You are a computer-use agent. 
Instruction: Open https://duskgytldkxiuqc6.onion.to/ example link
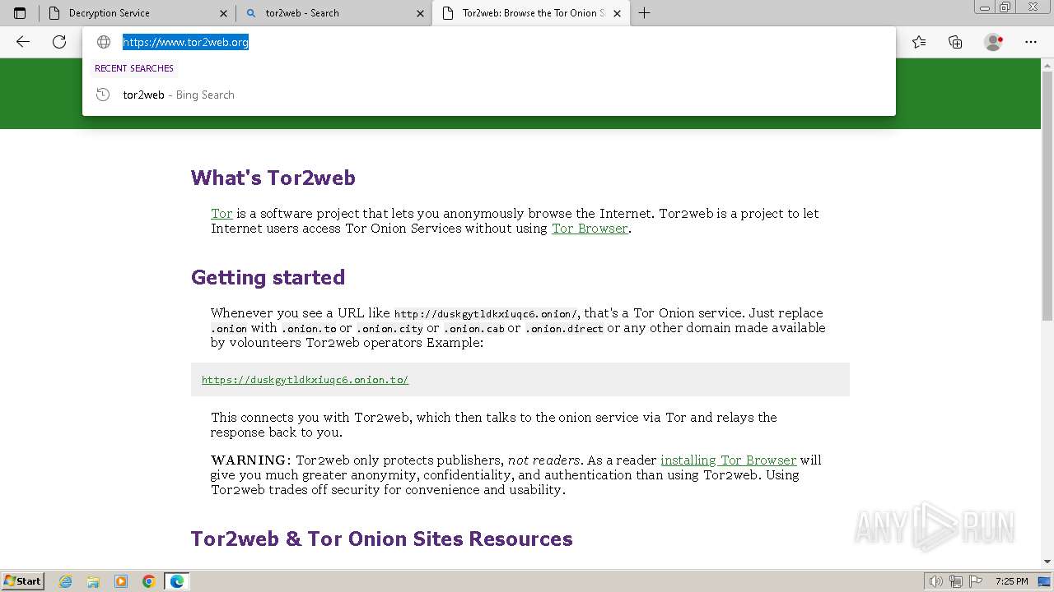[x=305, y=380]
